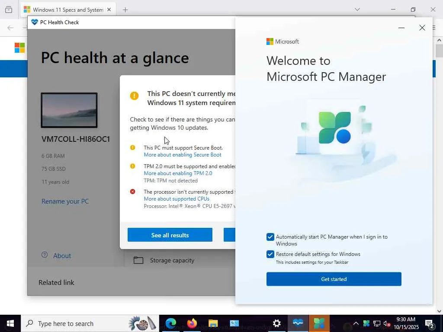The image size is (443, 332).
Task: Click the Storage capacity folder icon
Action: 138,260
